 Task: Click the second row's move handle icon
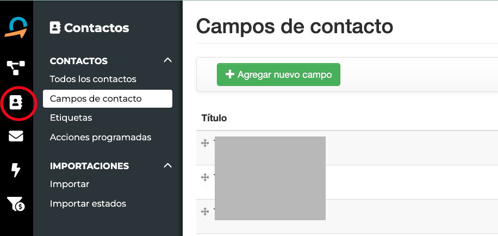pyautogui.click(x=205, y=177)
